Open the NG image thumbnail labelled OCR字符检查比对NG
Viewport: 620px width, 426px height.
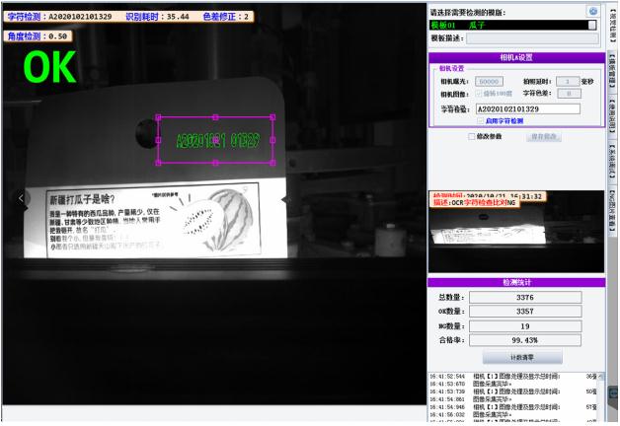click(x=516, y=232)
